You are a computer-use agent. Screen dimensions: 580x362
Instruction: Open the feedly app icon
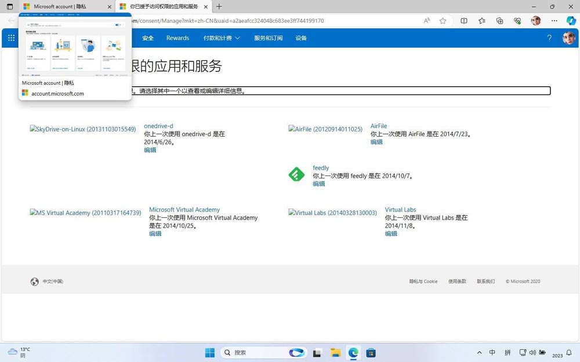[x=296, y=174]
